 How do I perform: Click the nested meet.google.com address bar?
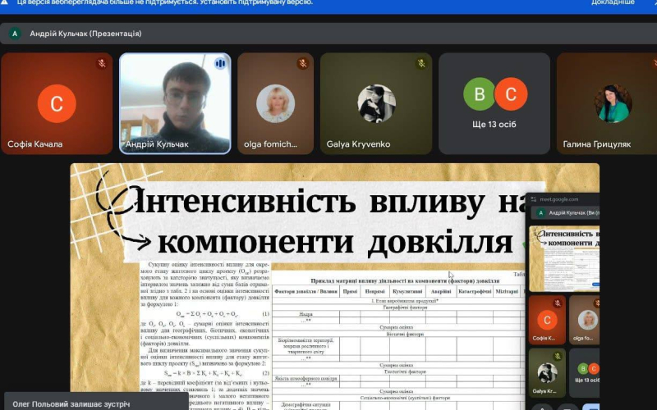[x=563, y=199]
